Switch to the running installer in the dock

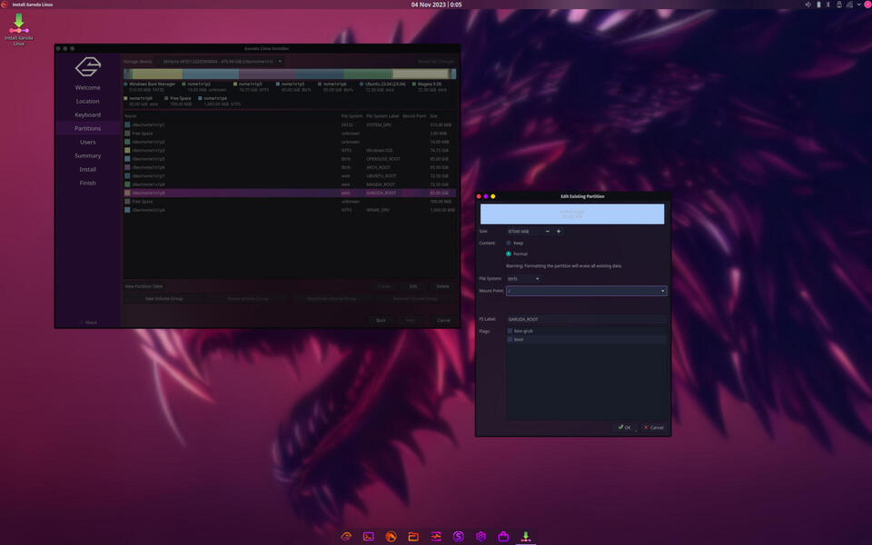click(x=526, y=536)
